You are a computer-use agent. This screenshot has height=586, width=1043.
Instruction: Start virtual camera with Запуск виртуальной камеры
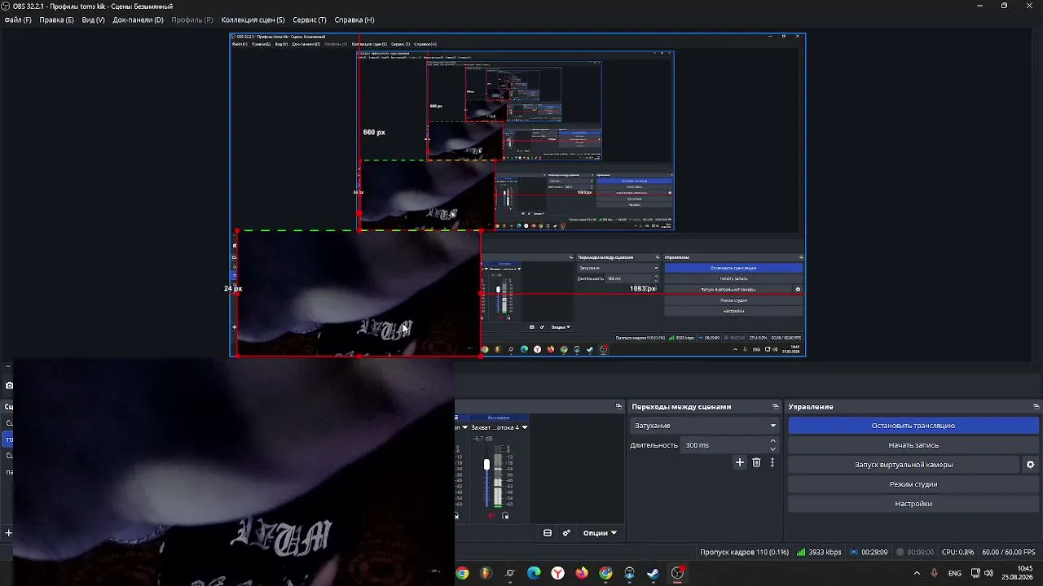coord(904,465)
